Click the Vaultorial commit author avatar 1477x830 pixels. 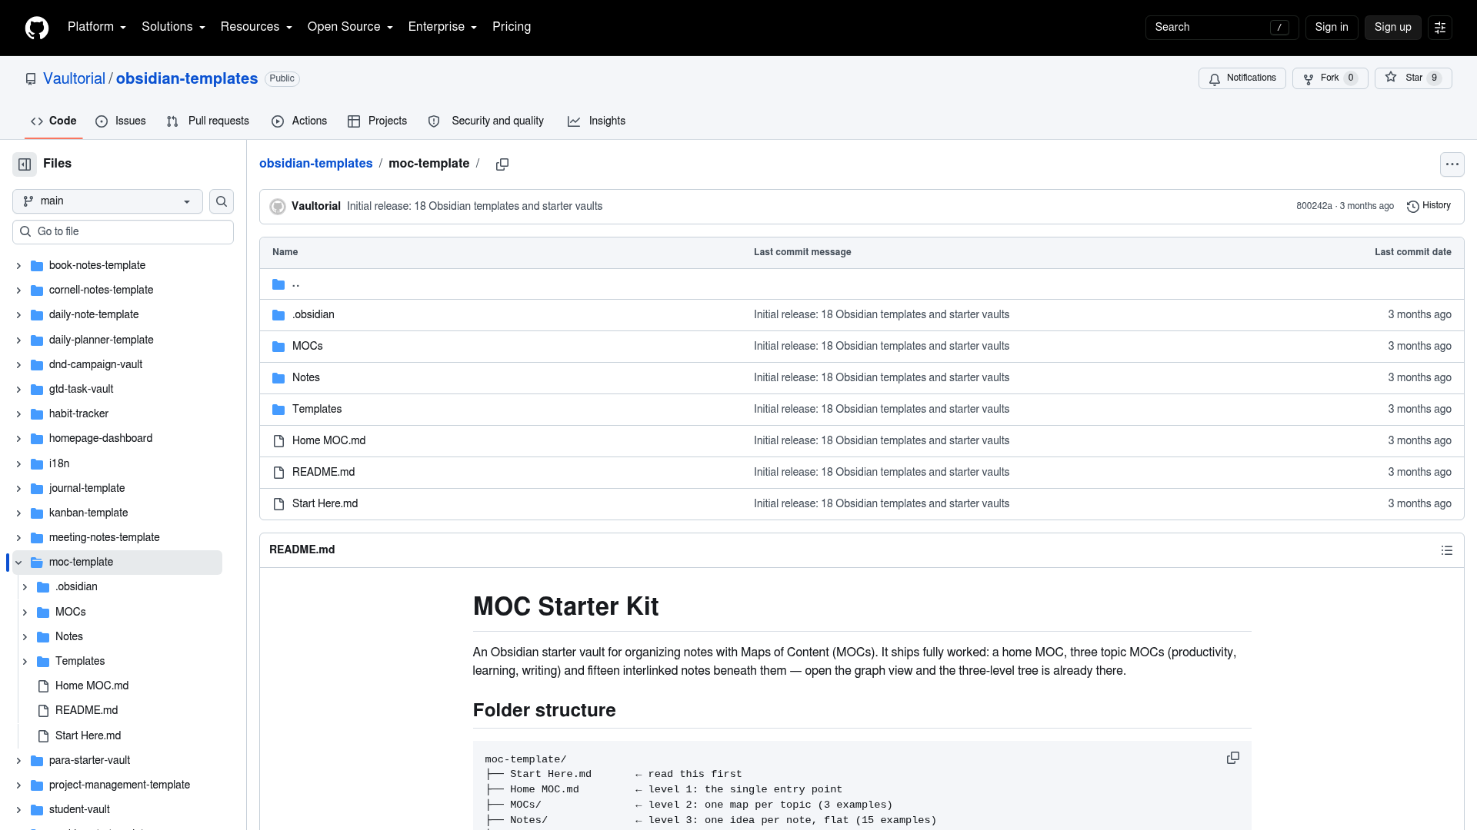coord(278,207)
